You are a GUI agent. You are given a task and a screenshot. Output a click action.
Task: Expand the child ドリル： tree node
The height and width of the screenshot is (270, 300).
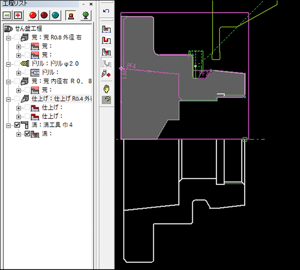[19, 73]
